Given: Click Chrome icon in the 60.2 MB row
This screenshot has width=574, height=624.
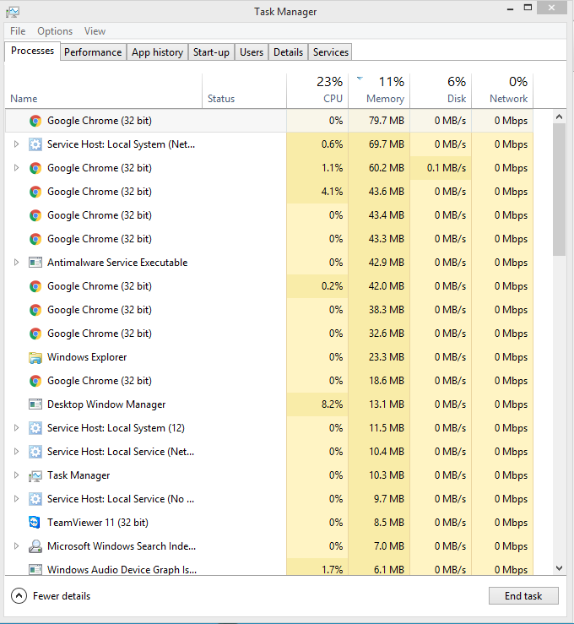Looking at the screenshot, I should pos(35,168).
